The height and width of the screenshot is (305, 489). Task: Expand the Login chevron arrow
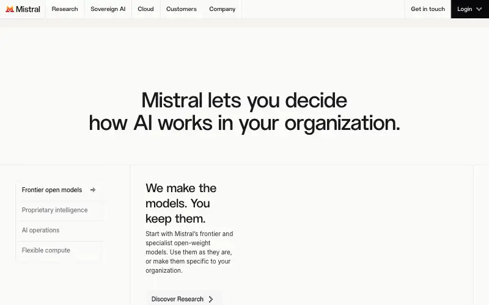(479, 9)
